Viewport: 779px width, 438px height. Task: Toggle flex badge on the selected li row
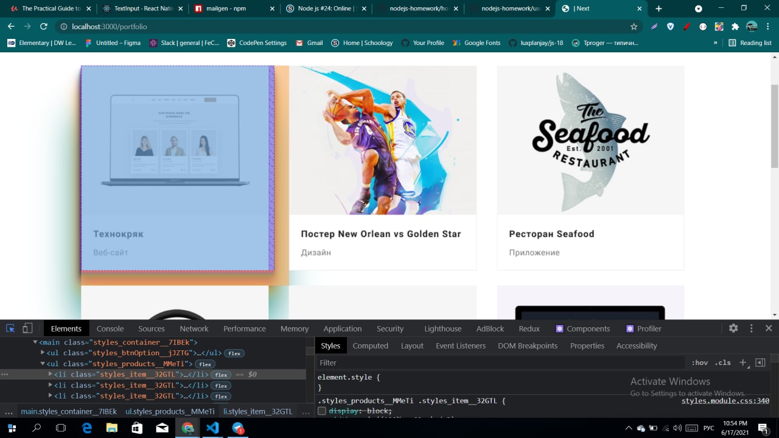[x=221, y=375]
